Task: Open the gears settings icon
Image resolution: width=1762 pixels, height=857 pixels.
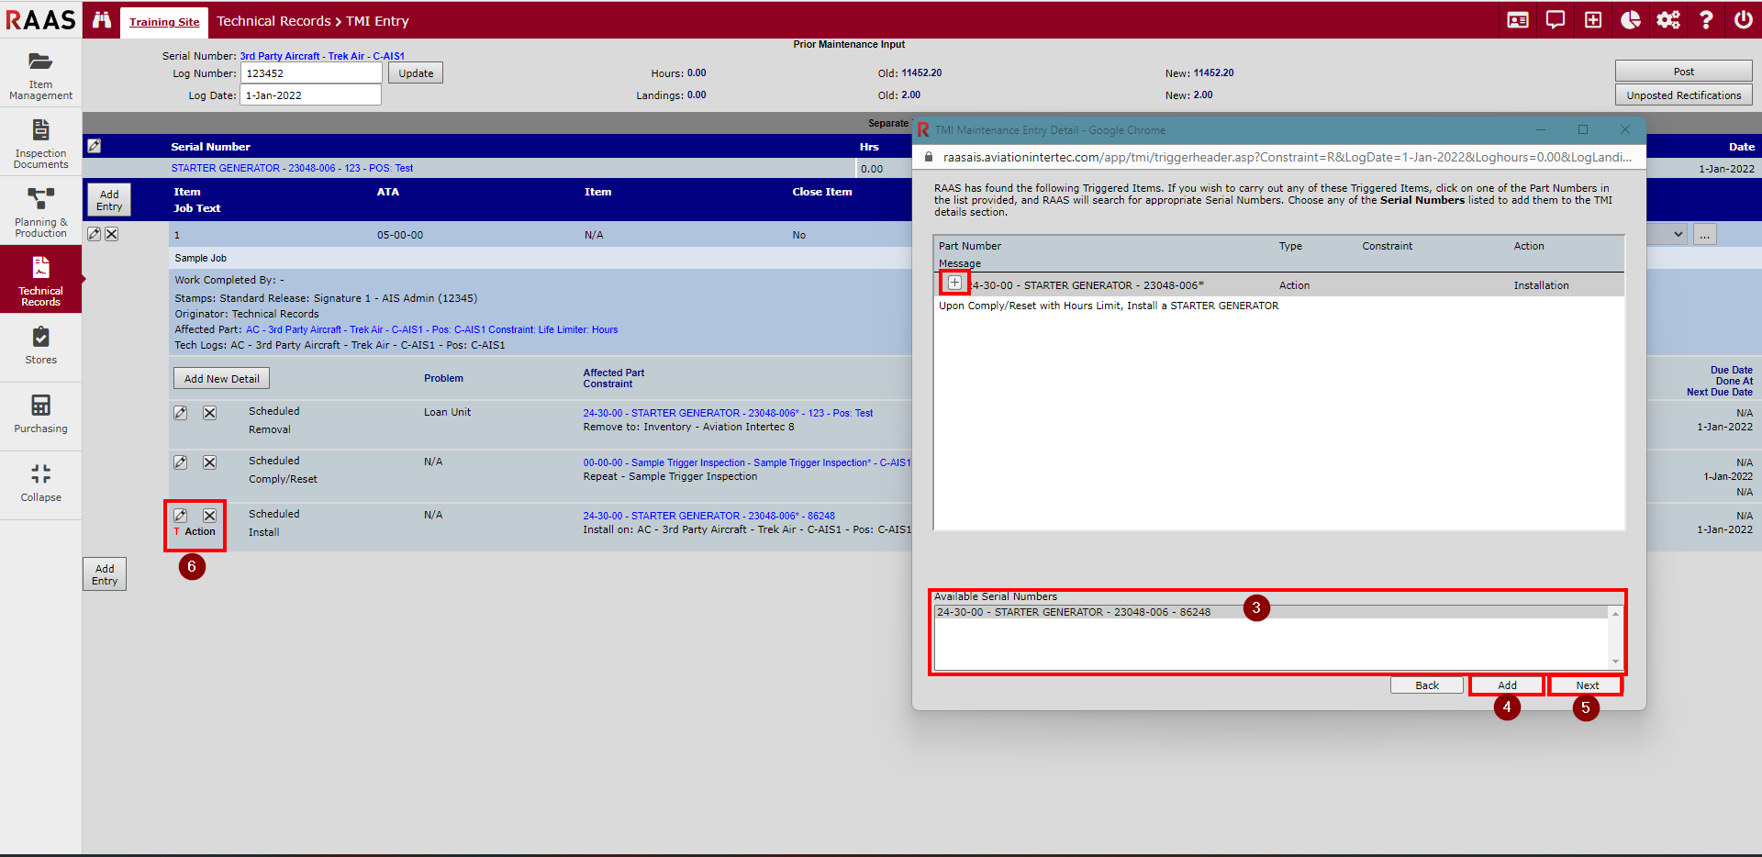Action: (x=1668, y=20)
